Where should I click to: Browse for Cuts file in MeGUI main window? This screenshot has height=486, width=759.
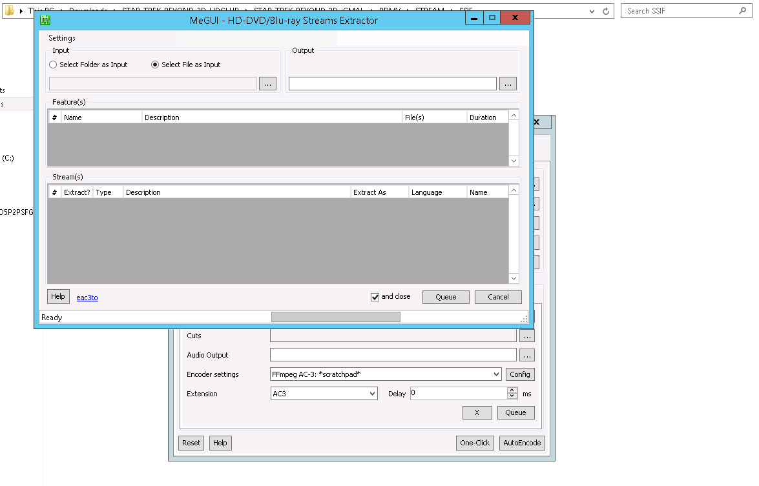pyautogui.click(x=527, y=336)
